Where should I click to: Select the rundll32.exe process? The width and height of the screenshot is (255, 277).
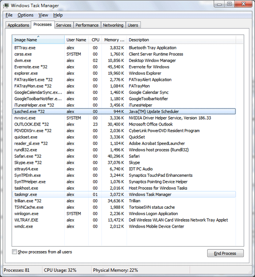tap(124, 150)
